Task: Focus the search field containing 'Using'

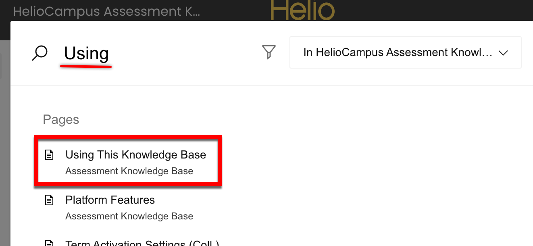Action: (86, 53)
